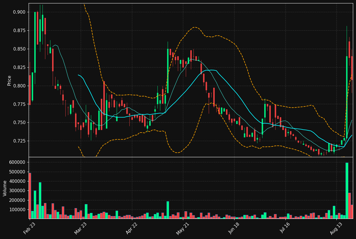
Task: Click the 0.775 price axis label
Action: point(19,104)
